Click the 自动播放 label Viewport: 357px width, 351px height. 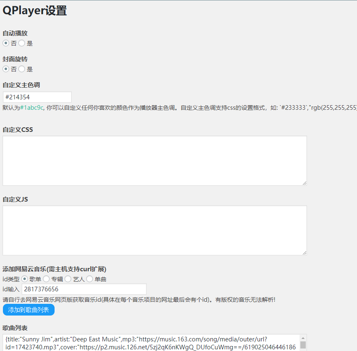click(x=15, y=33)
